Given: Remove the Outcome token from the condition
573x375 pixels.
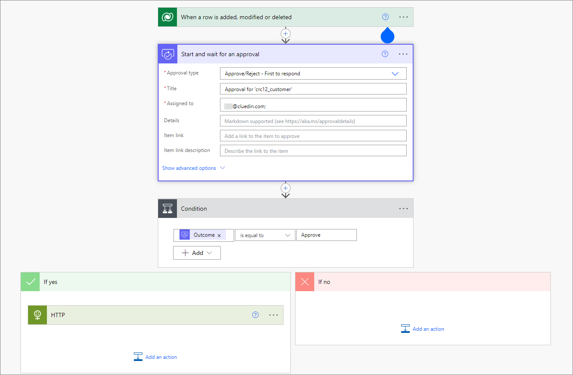Looking at the screenshot, I should point(219,235).
